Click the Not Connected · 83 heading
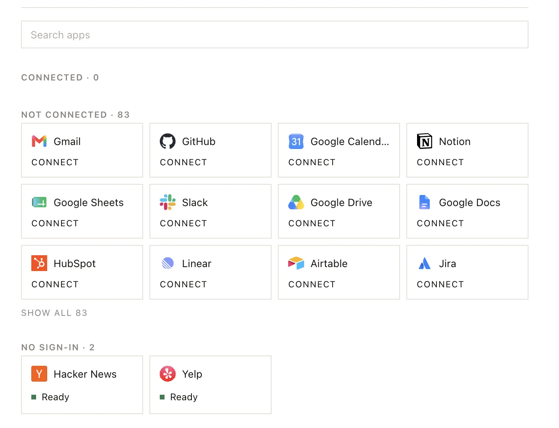Screen dimensions: 559x428 (x=76, y=115)
